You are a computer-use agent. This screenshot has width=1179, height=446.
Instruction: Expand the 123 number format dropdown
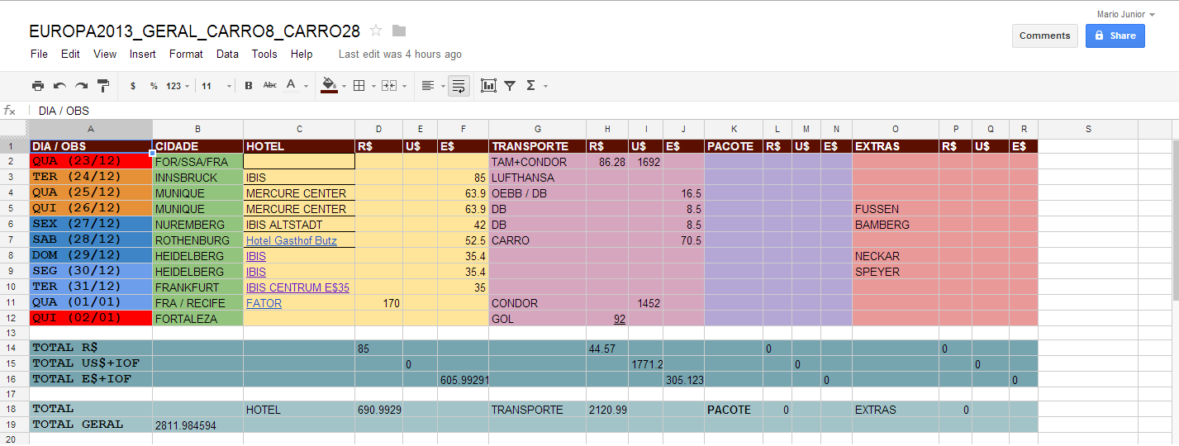tap(178, 86)
